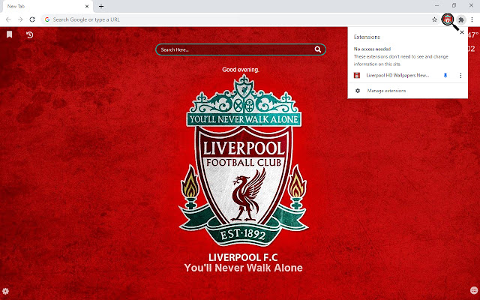Image resolution: width=480 pixels, height=300 pixels.
Task: Select Liverpool HD Wallpapers New... extension entry
Action: tap(397, 75)
